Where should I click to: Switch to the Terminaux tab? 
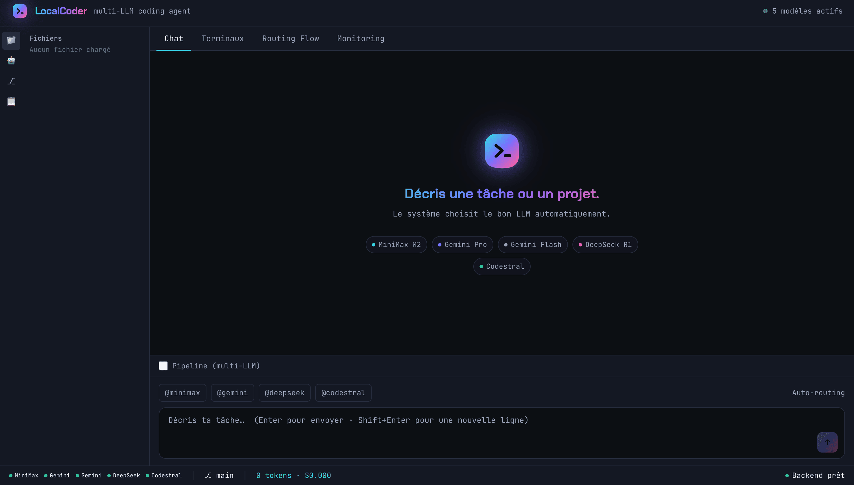tap(223, 39)
